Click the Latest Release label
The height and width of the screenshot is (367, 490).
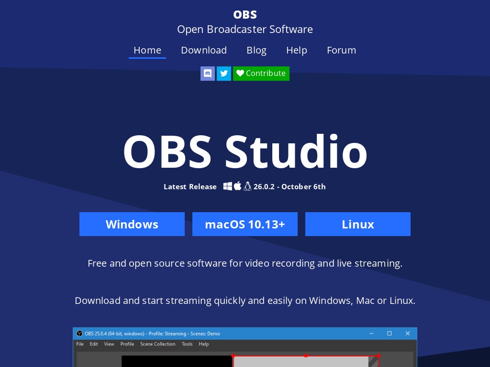(190, 187)
